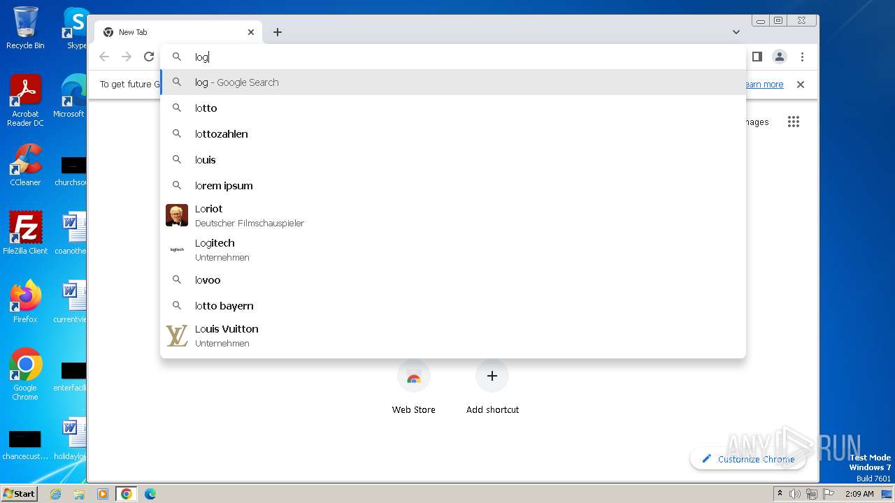895x503 pixels.
Task: Open Chrome three-dot menu
Action: 802,57
